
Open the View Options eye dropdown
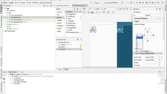85,12
